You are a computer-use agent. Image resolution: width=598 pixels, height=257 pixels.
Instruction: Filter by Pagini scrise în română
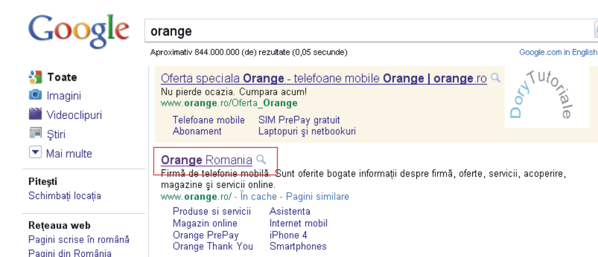(x=79, y=239)
